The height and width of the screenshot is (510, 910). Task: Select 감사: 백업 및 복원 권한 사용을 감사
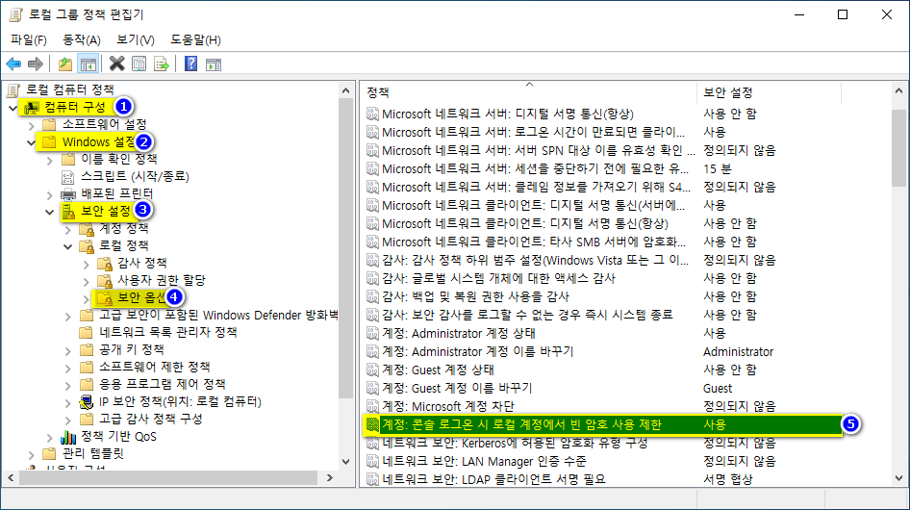475,296
